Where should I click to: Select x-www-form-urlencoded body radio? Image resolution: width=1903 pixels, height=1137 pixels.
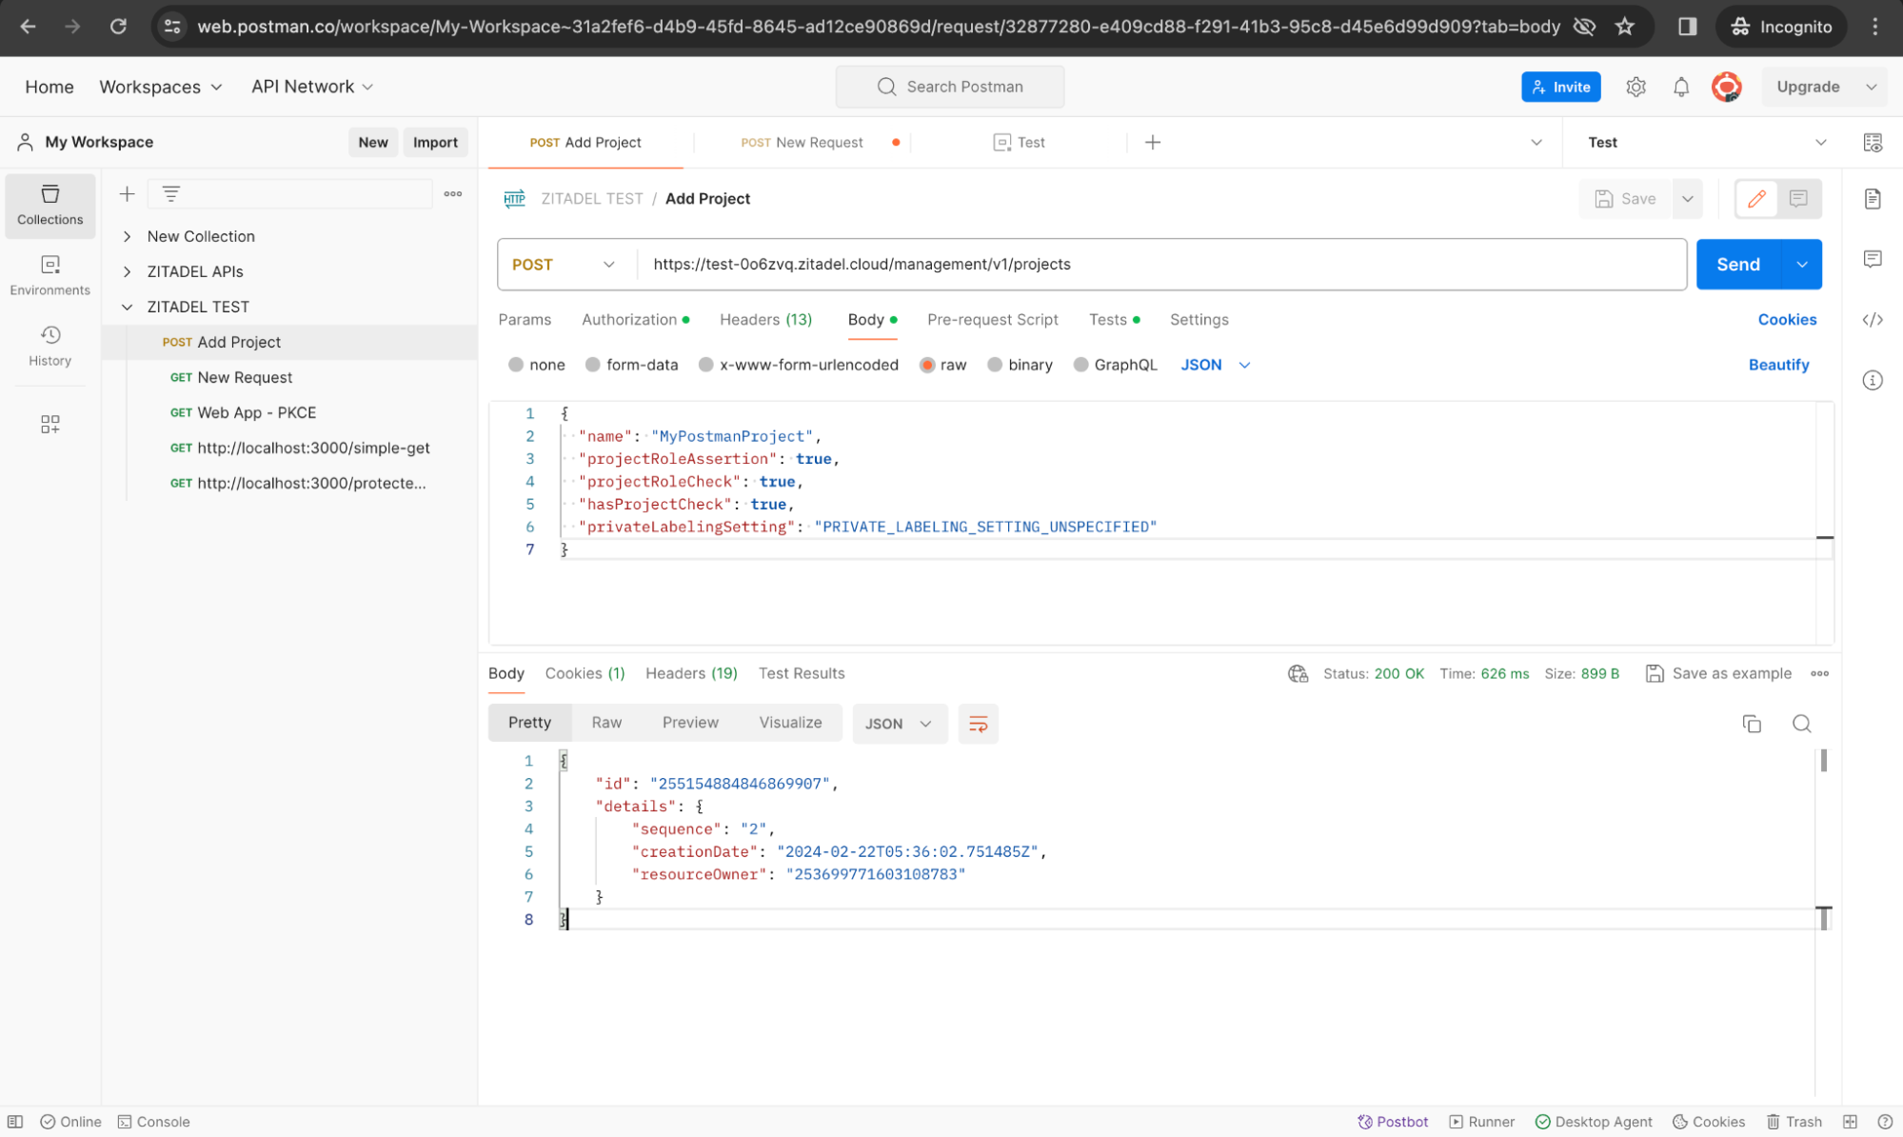coord(705,365)
